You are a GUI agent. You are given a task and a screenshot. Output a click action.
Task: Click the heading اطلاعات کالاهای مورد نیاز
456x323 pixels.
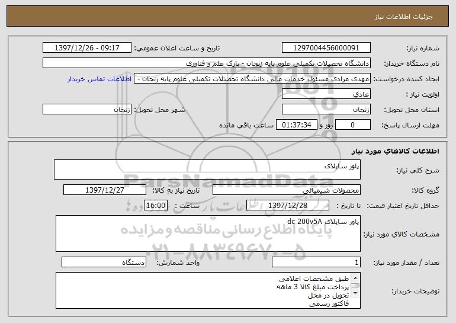(396, 151)
